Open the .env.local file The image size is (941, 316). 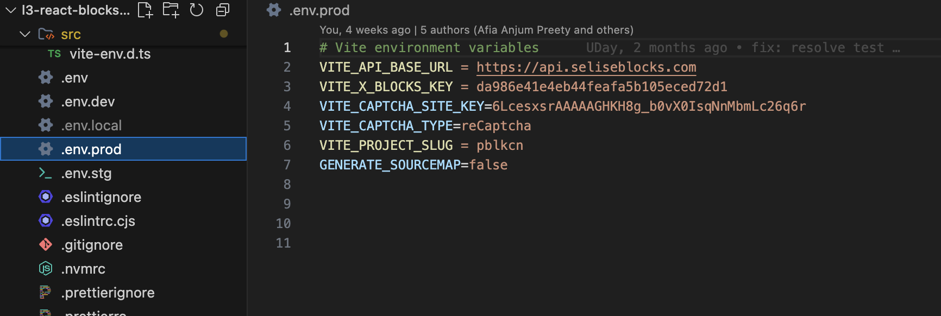point(91,125)
